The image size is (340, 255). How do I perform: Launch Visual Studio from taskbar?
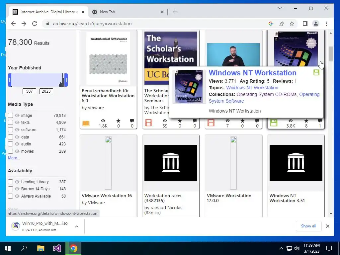(57, 248)
